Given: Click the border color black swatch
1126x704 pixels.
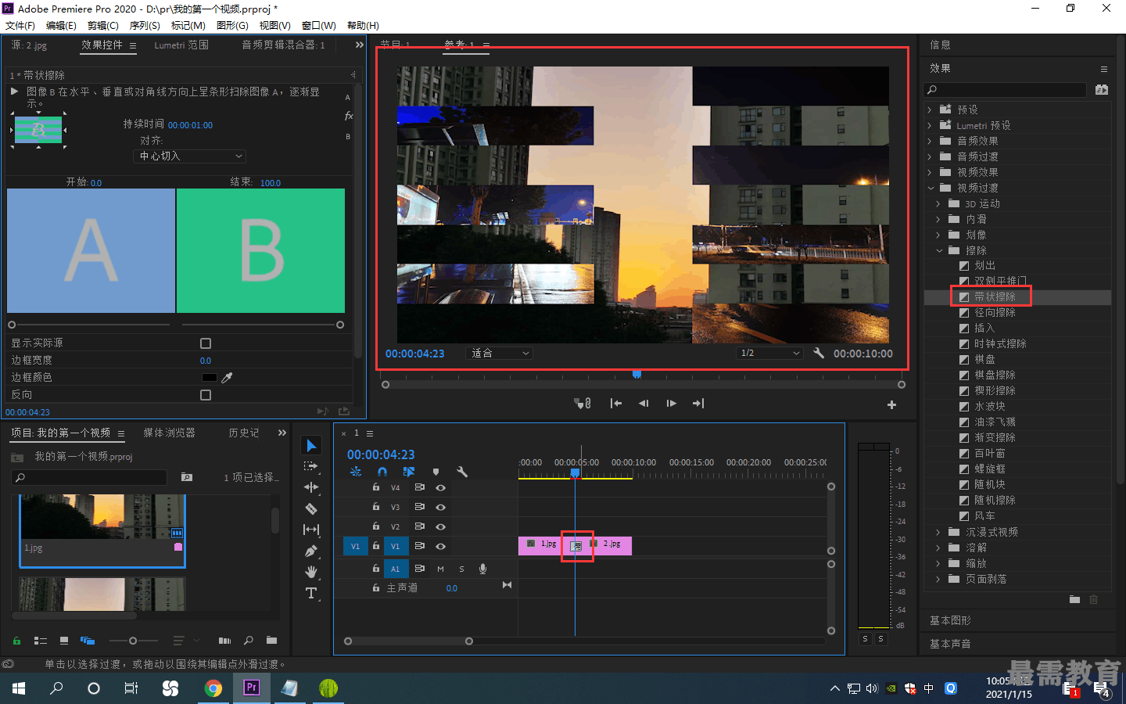Looking at the screenshot, I should [209, 377].
